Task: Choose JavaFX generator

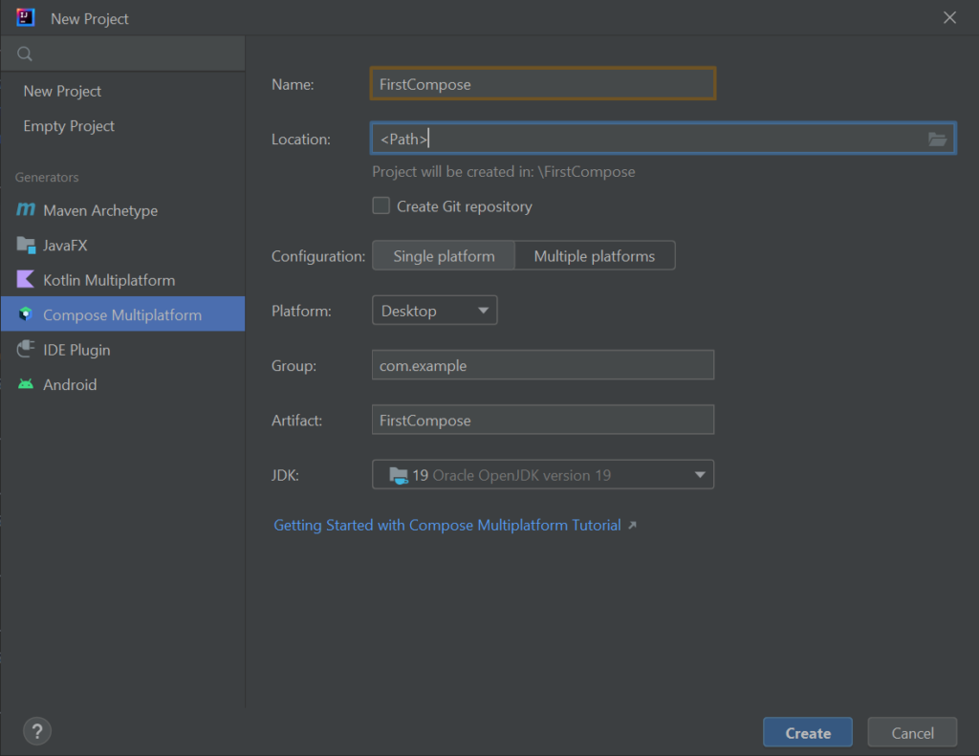Action: 123,246
